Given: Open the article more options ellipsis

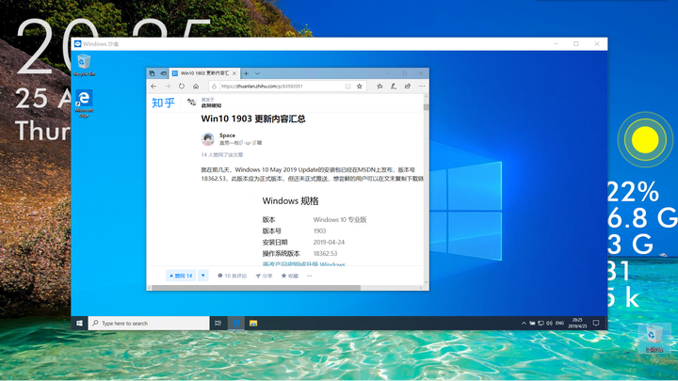Looking at the screenshot, I should [310, 276].
